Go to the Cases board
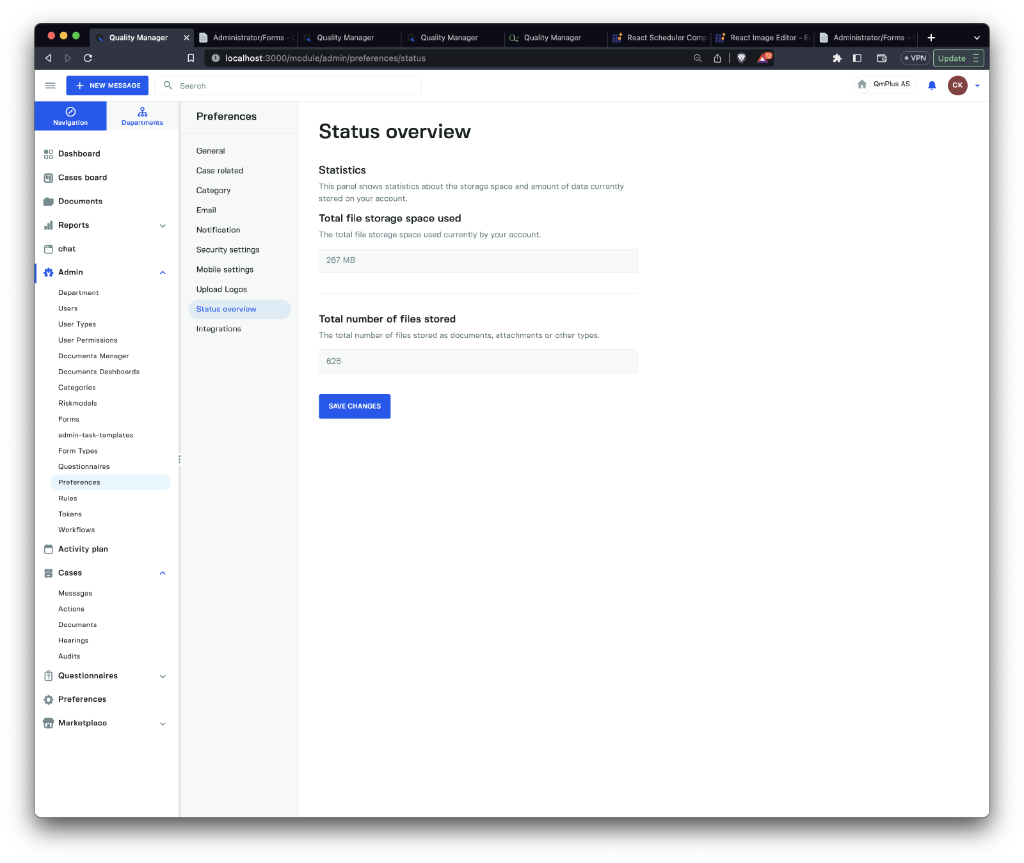Viewport: 1024px width, 863px height. point(82,178)
